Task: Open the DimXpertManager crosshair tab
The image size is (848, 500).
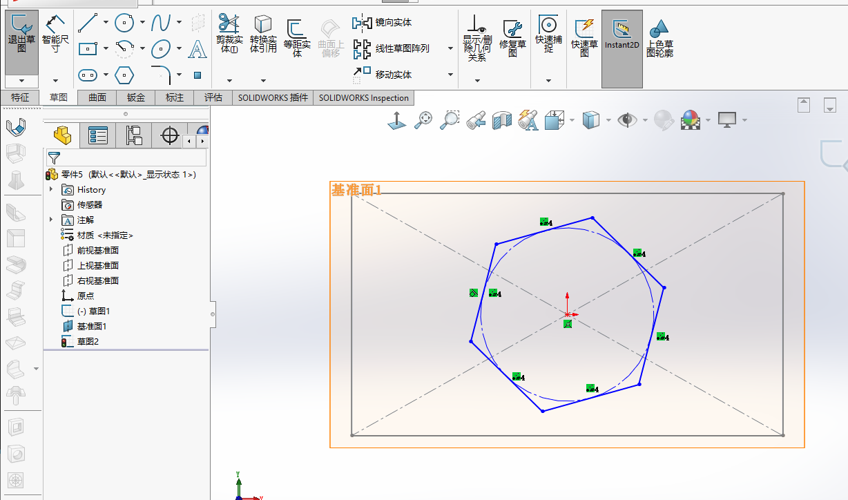Action: pyautogui.click(x=170, y=135)
